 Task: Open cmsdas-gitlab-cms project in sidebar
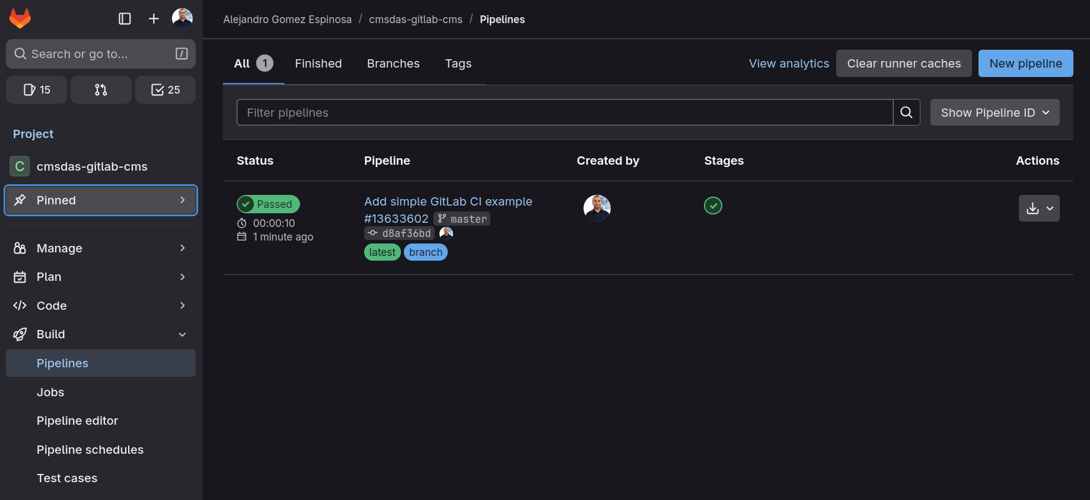pyautogui.click(x=101, y=166)
